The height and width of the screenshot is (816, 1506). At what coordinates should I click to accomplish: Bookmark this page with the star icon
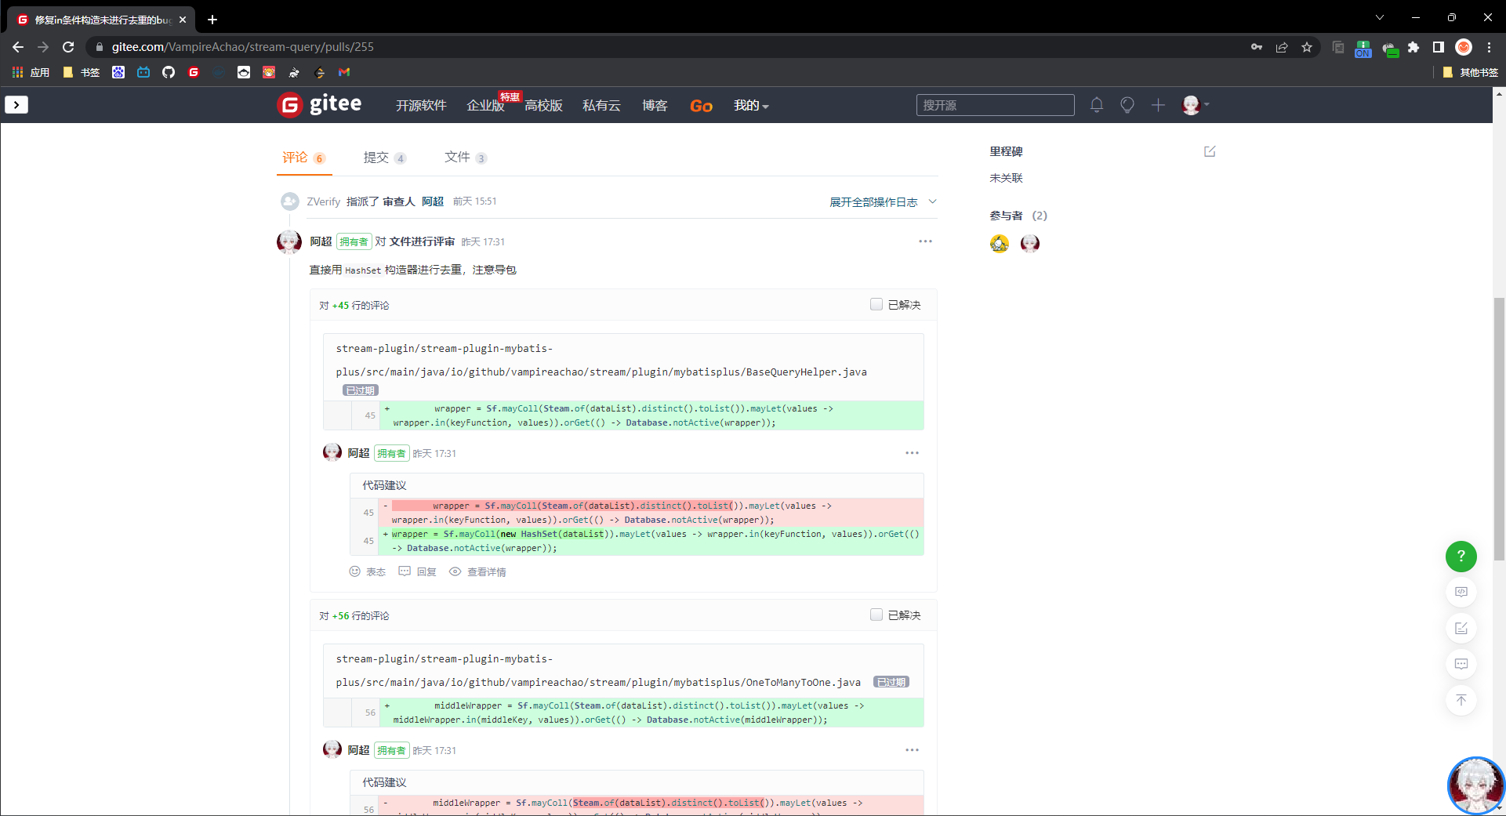(1307, 47)
